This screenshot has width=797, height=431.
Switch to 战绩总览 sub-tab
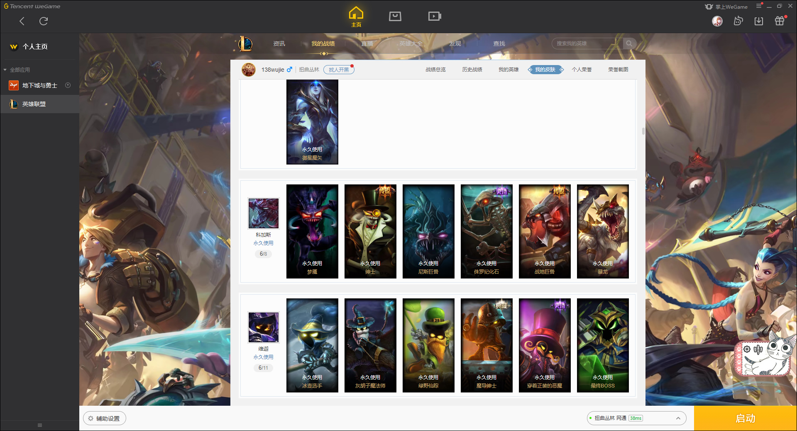click(435, 70)
